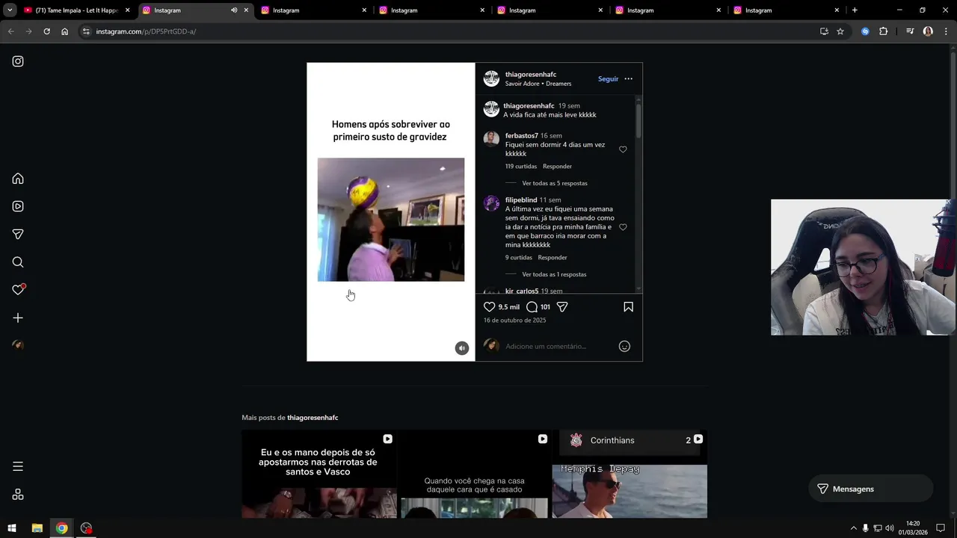This screenshot has width=957, height=538.
Task: Open File Explorer from taskbar
Action: [37, 528]
